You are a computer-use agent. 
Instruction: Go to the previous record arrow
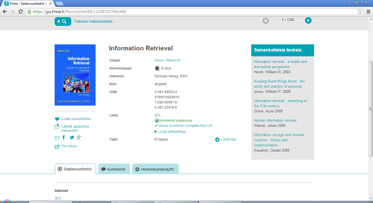pos(265,20)
